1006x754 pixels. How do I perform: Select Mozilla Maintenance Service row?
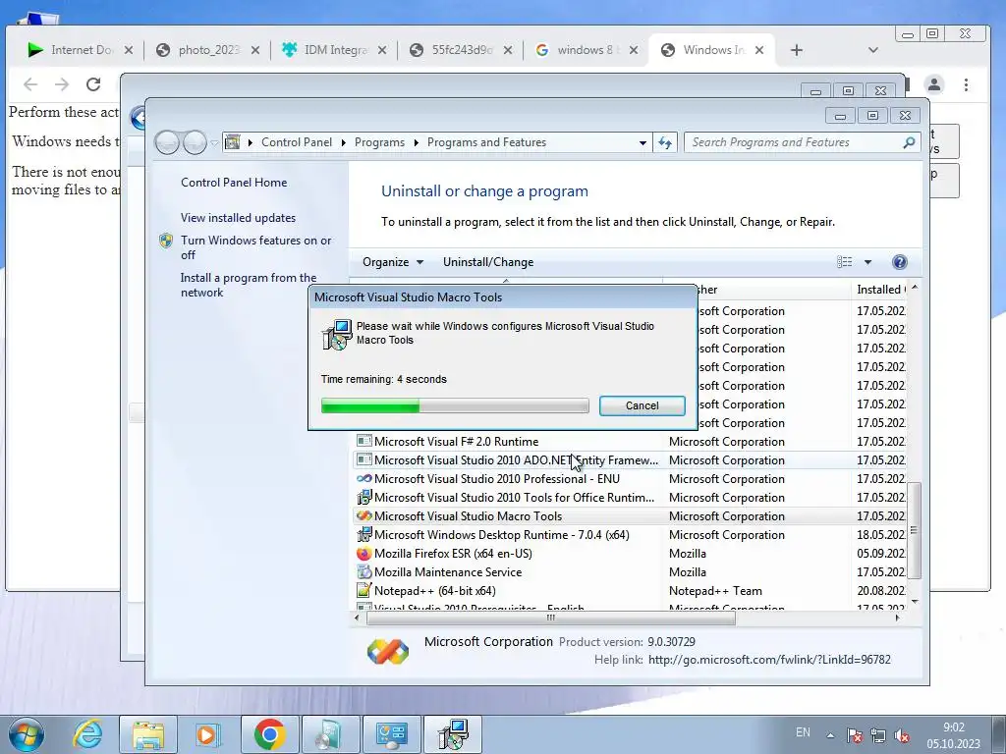[x=630, y=571]
